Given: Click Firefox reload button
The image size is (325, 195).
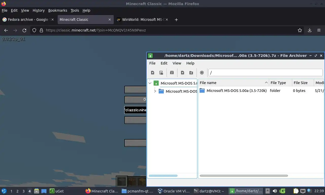Looking at the screenshot, I should click(x=24, y=30).
